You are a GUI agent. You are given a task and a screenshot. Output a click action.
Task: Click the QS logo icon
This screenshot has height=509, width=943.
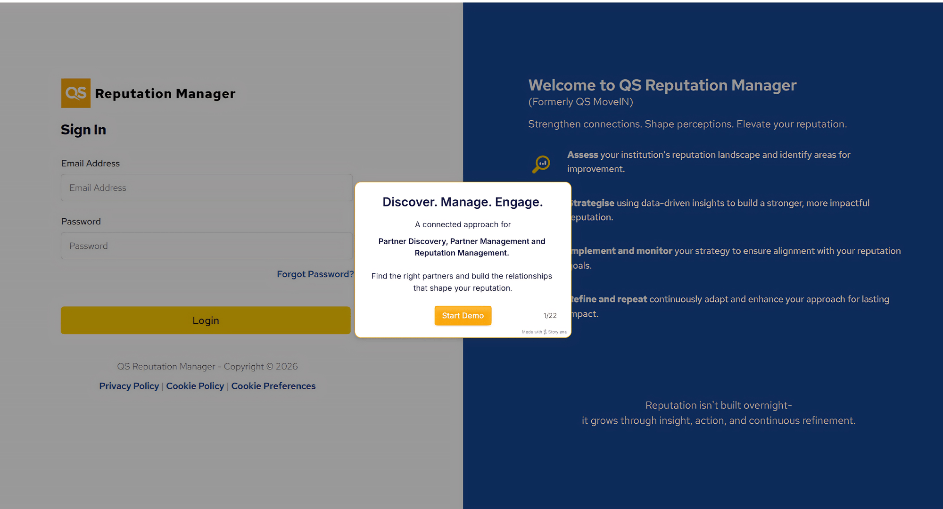coord(76,93)
